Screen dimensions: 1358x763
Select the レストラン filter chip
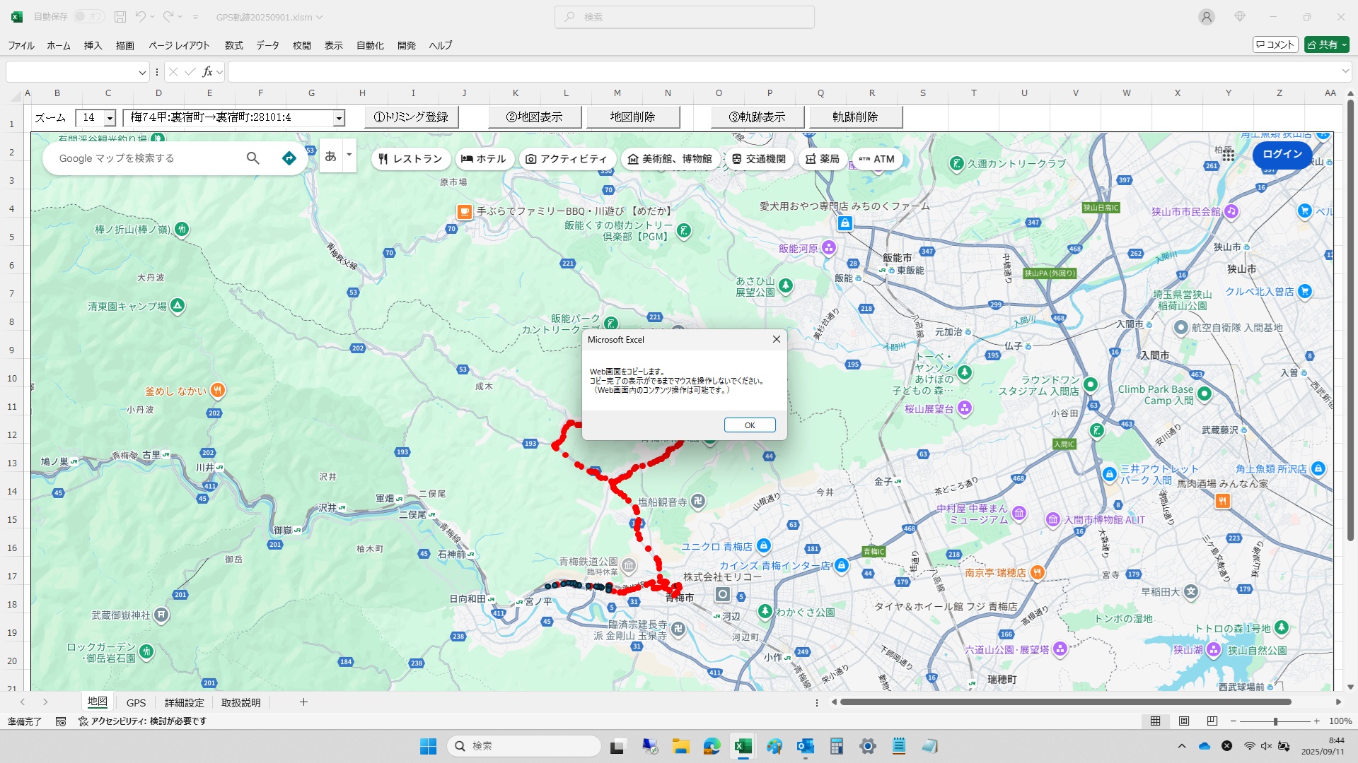click(411, 159)
